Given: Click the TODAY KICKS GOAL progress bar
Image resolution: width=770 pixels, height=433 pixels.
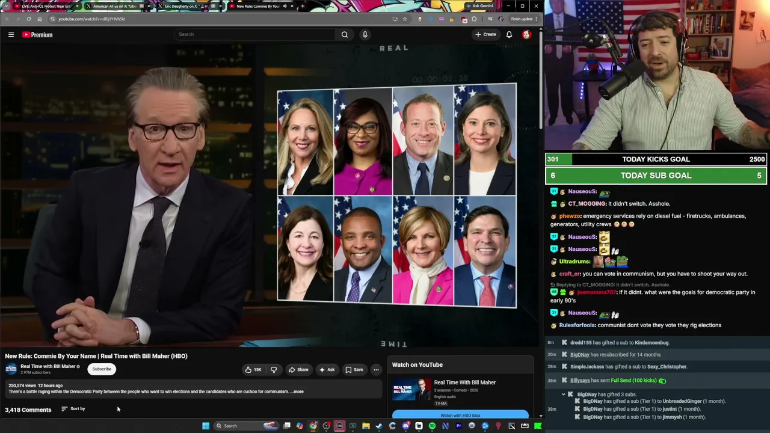Looking at the screenshot, I should tap(656, 159).
